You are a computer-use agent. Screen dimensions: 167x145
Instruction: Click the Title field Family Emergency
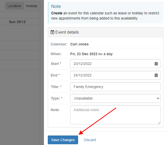coord(115,87)
